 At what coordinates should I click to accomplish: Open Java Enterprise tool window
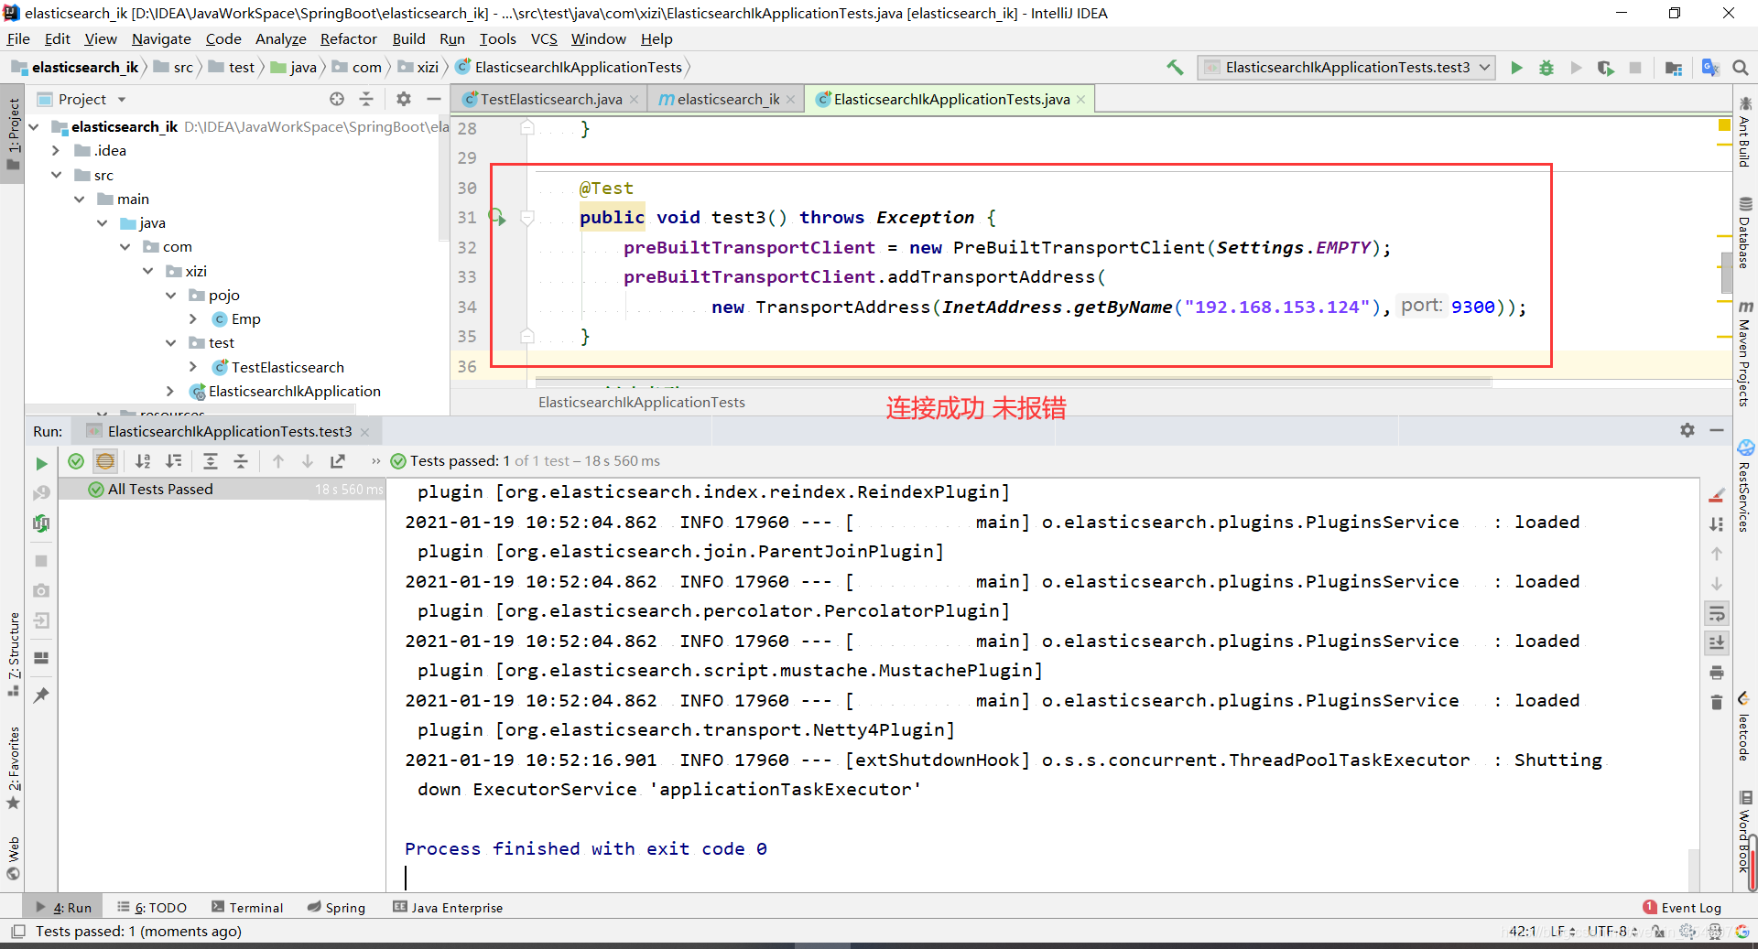pyautogui.click(x=448, y=907)
